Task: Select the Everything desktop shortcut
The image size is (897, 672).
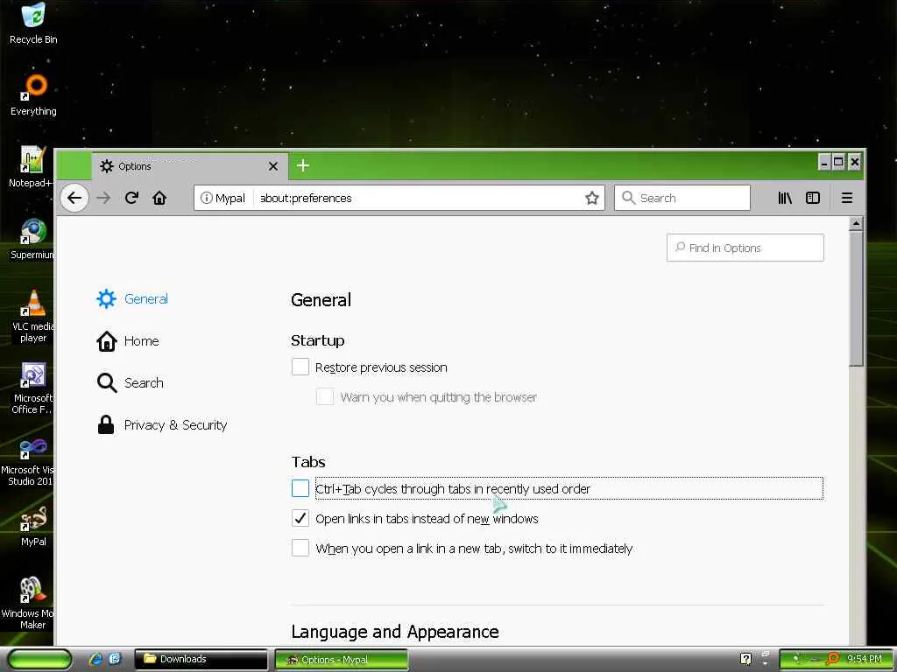Action: (33, 94)
